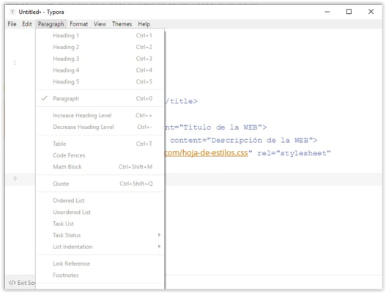Open the hoja-de-estilos.css link
Screen dimensions: 386x293
point(207,153)
